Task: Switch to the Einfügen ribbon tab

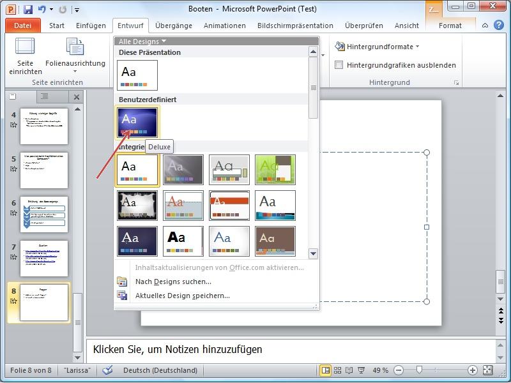Action: click(x=91, y=26)
